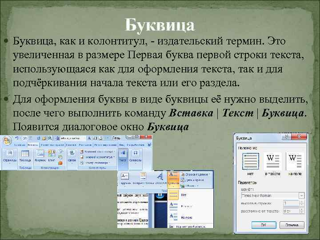Click the расстояние от текста spinner arrows
Image resolution: width=320 pixels, height=240 pixels.
(302, 211)
